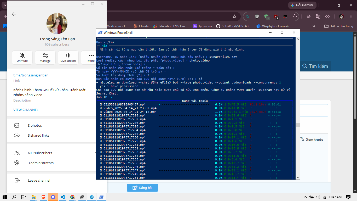
Task: Open the Chrome Extensions puzzle icon
Action: [x=295, y=16]
